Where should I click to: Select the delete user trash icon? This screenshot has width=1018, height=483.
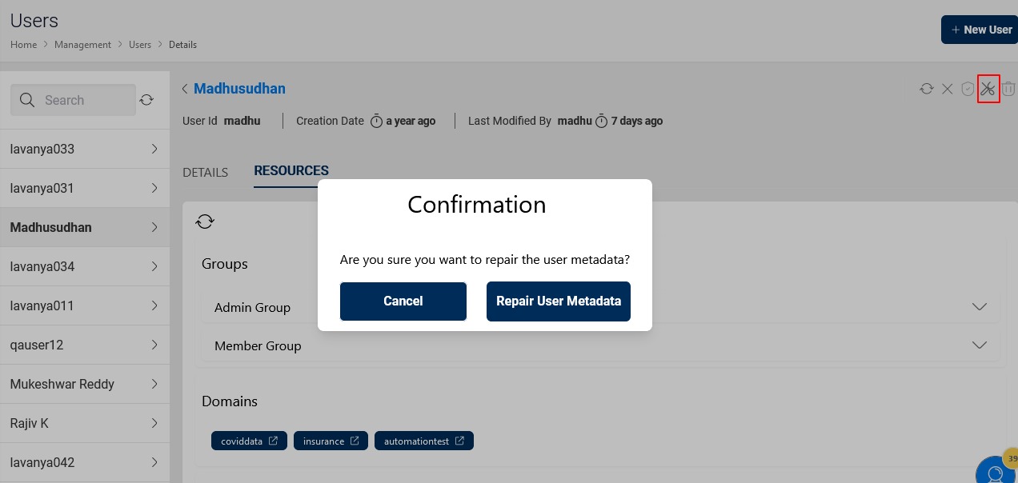(x=1008, y=89)
